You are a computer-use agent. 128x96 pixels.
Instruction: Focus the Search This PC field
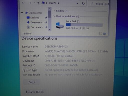[x=99, y=4]
